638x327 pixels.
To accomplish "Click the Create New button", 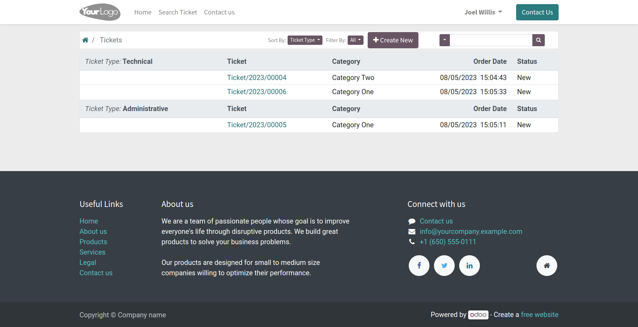I will click(x=393, y=40).
